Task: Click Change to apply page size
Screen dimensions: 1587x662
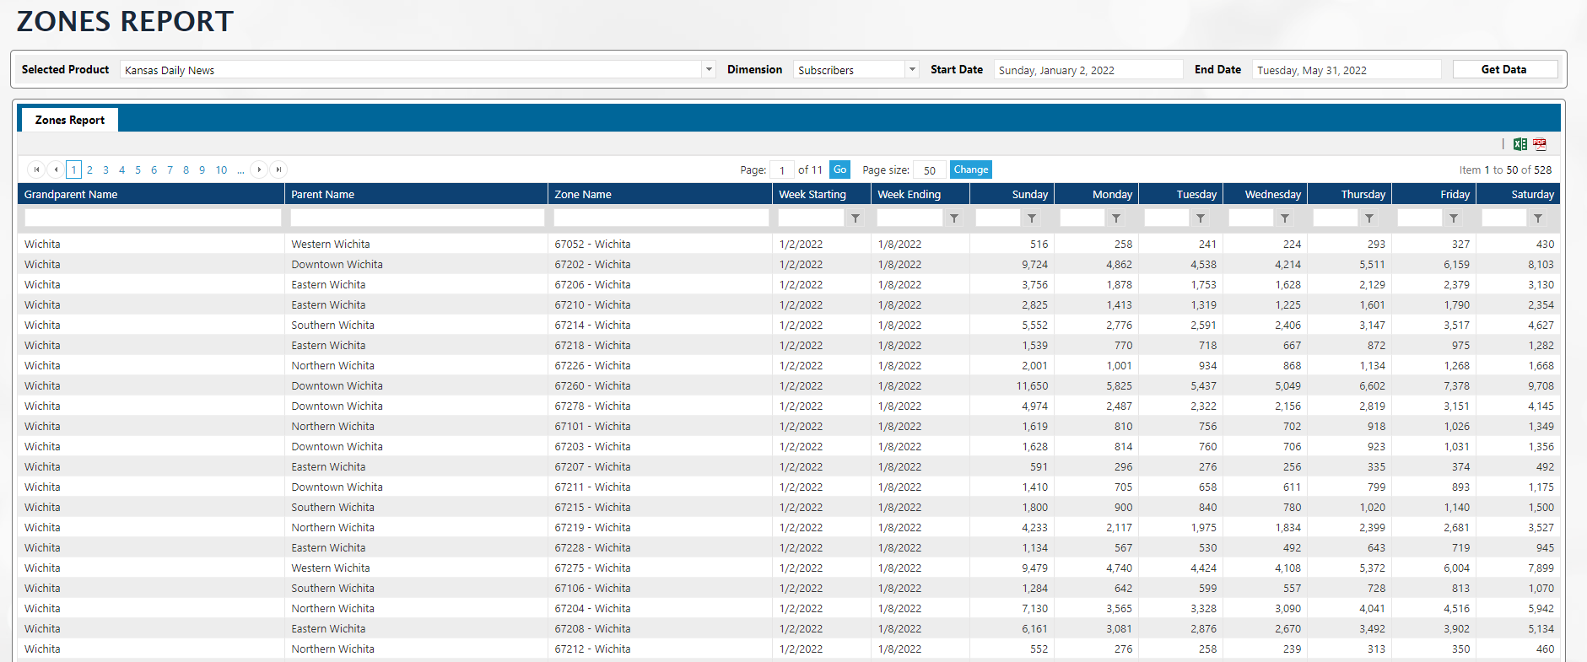Action: point(970,170)
